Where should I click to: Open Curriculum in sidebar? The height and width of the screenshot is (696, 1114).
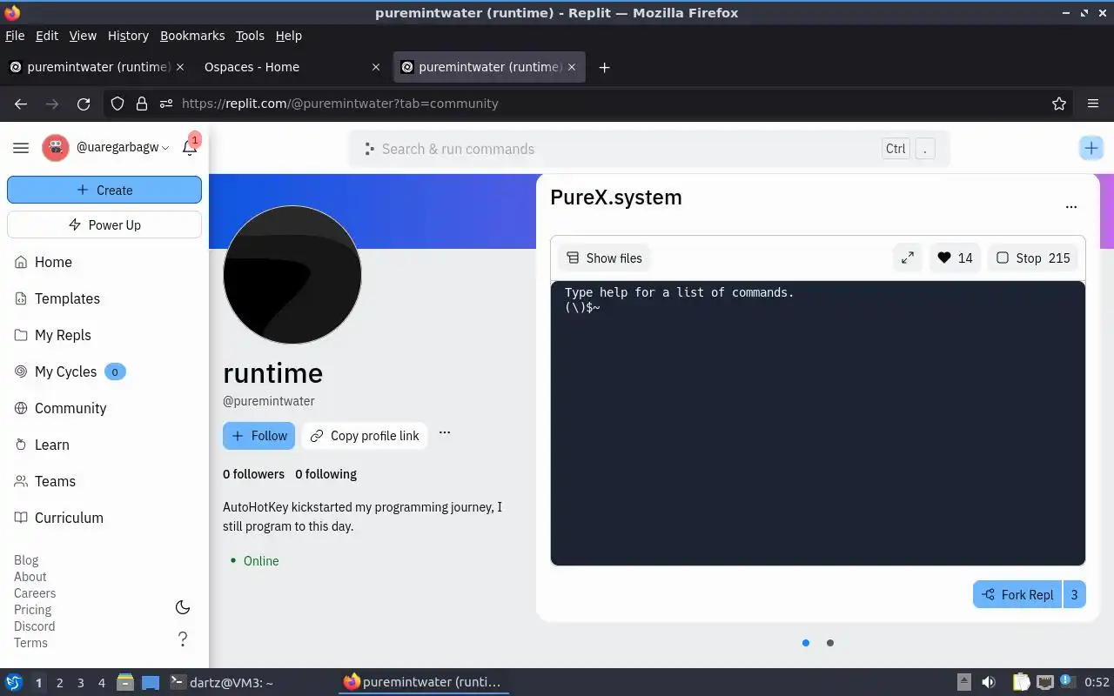(x=104, y=518)
